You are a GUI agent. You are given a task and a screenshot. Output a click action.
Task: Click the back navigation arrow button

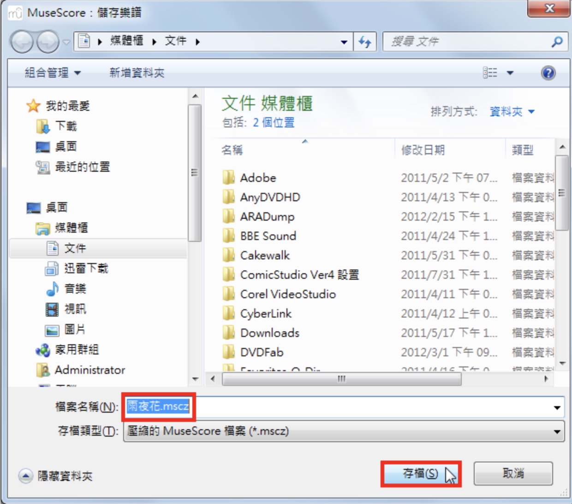[x=22, y=42]
